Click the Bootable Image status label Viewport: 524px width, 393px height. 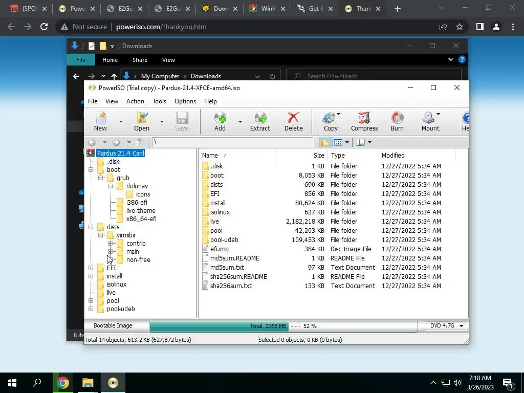(113, 325)
